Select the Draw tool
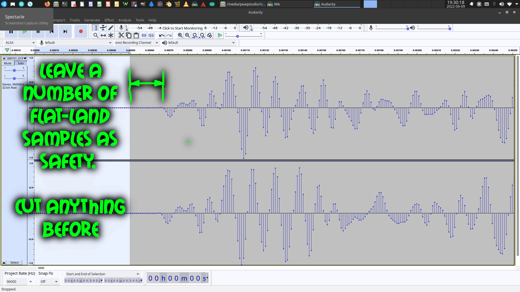 111,28
